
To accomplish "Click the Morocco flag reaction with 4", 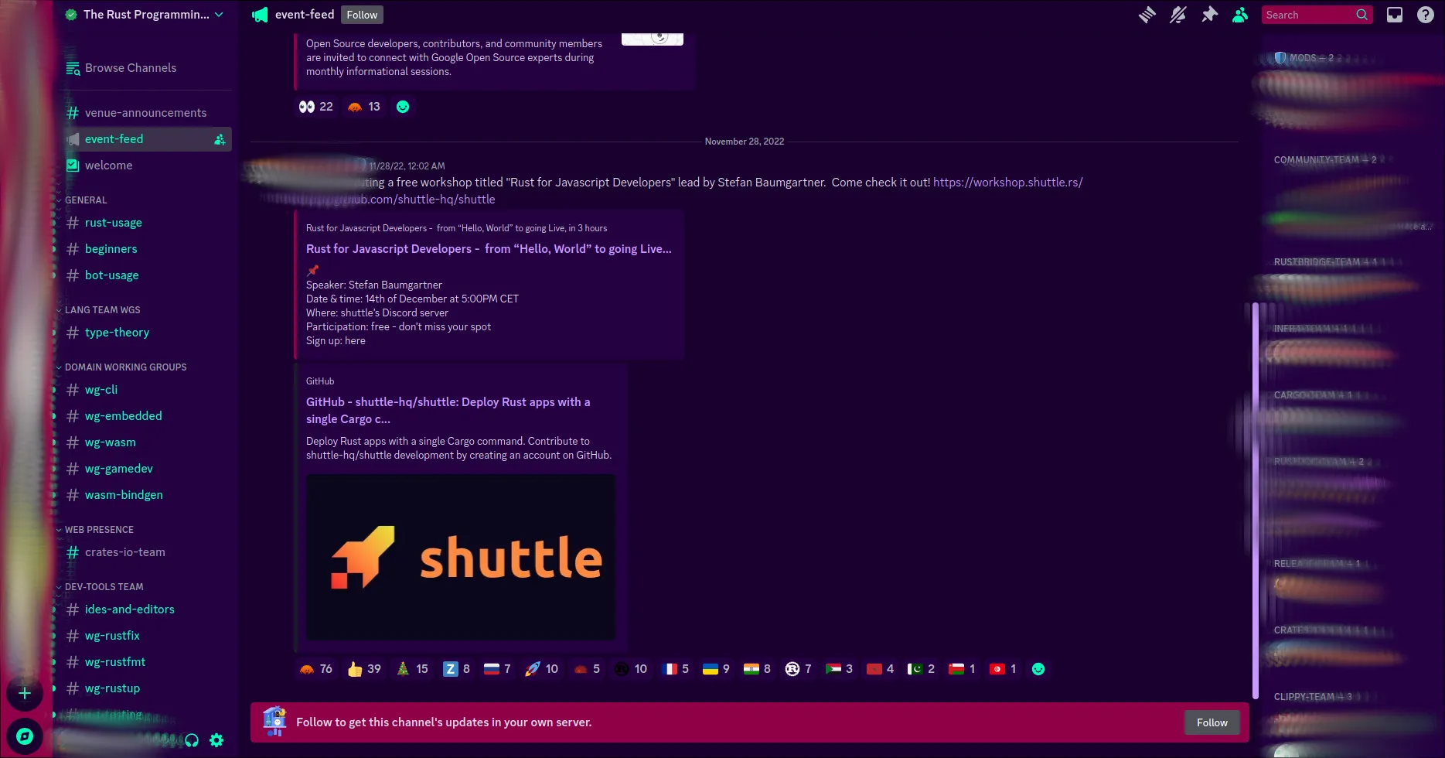I will tap(880, 669).
